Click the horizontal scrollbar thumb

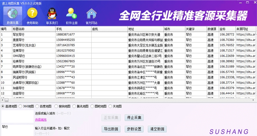(x=7, y=100)
